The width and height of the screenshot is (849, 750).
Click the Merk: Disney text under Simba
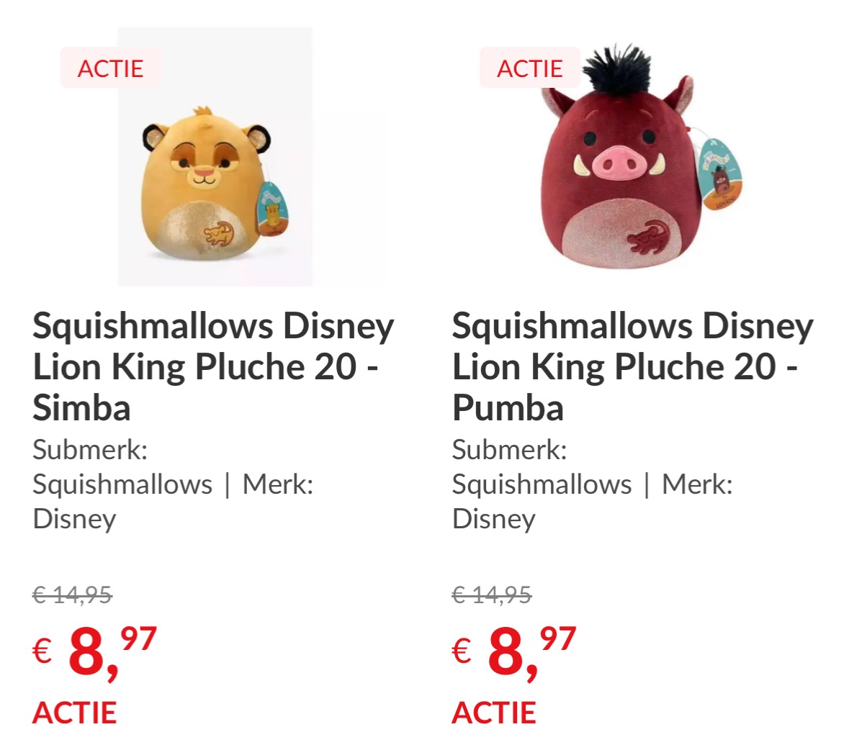[x=278, y=484]
